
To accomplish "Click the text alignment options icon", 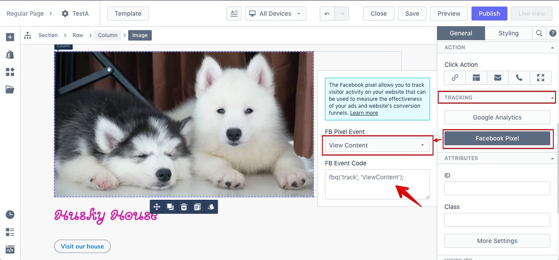I will pyautogui.click(x=234, y=14).
